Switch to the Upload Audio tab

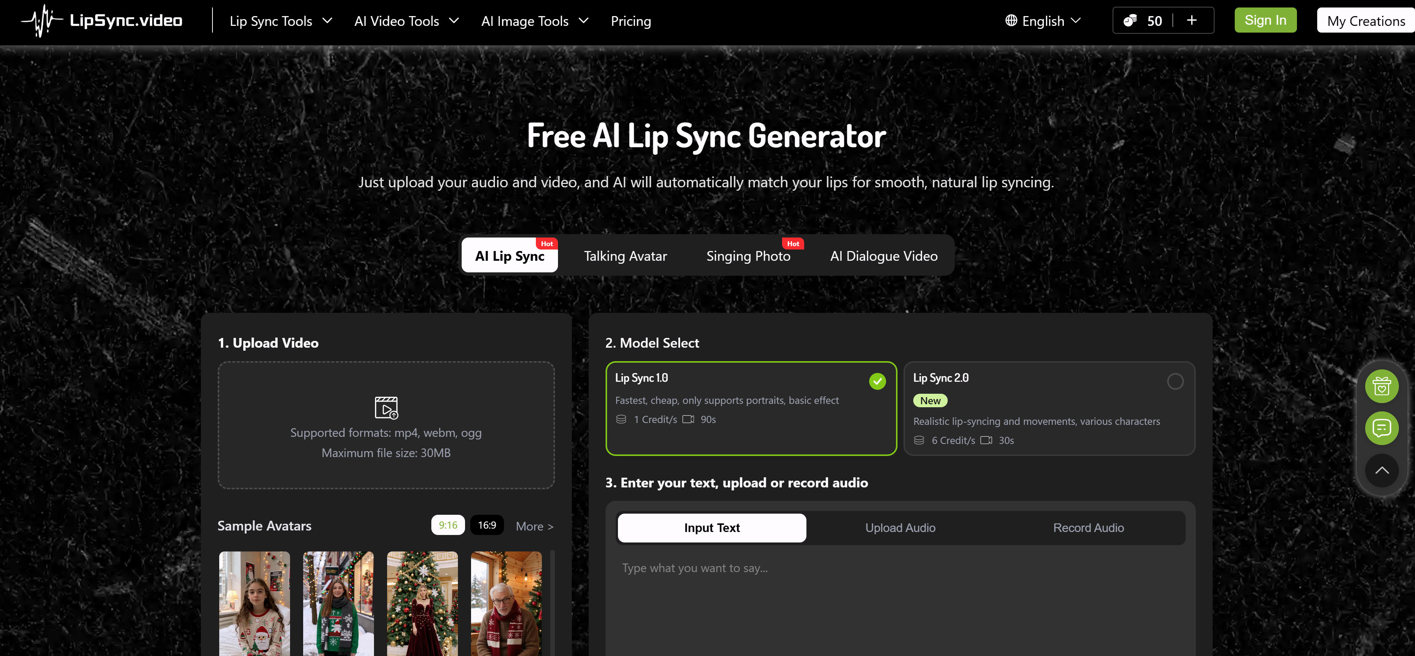[x=900, y=528]
